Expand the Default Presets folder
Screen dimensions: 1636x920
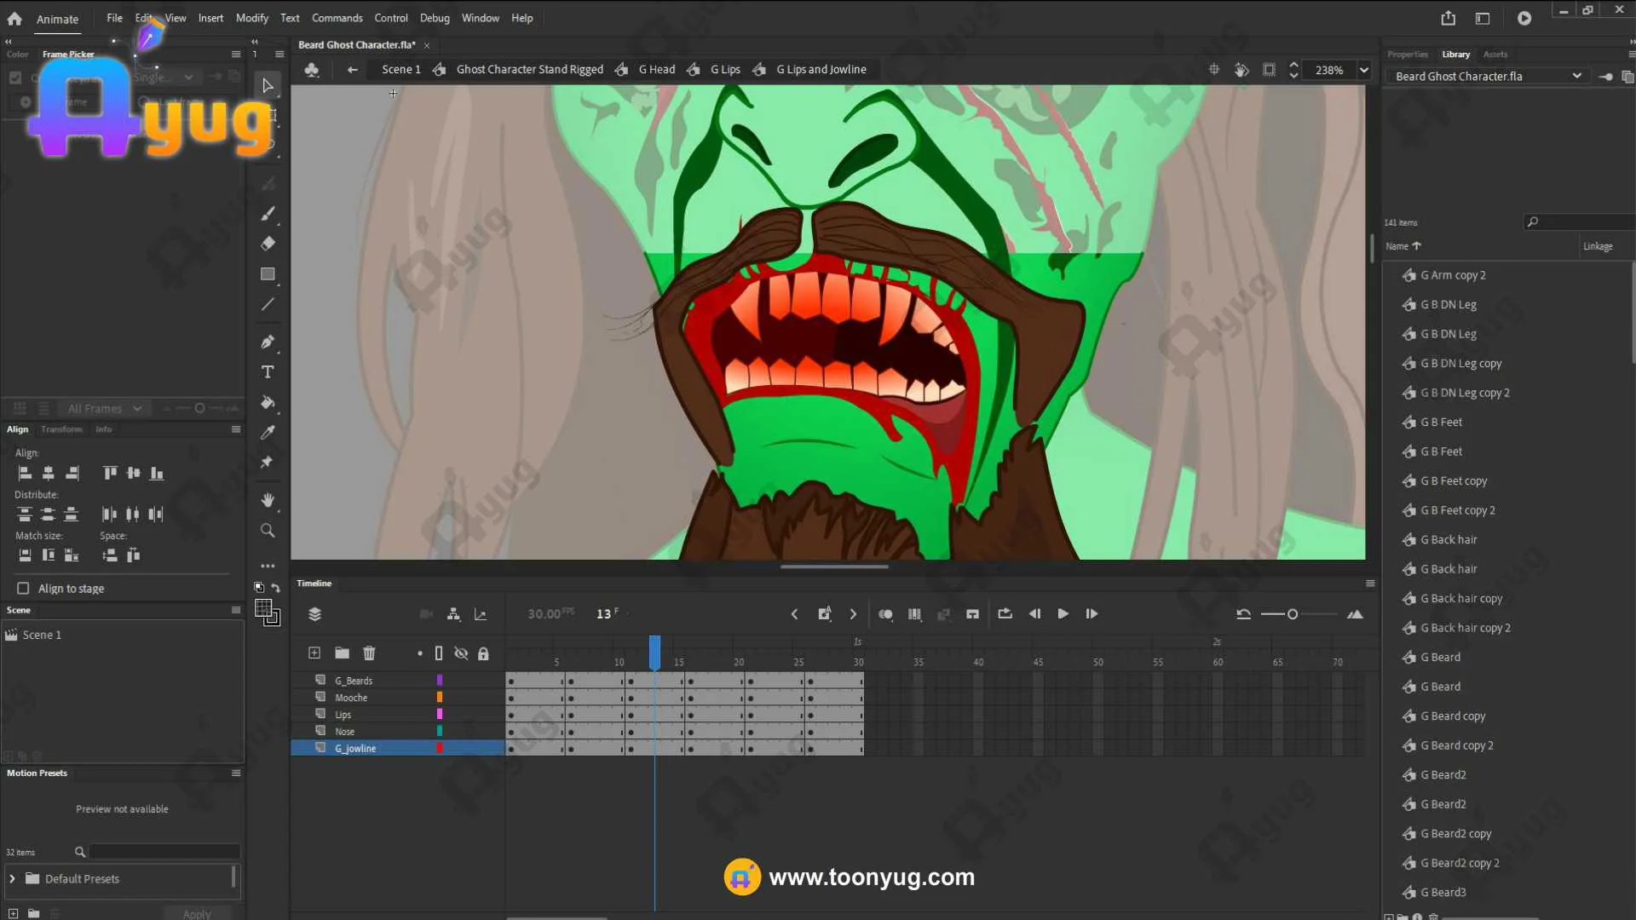point(12,879)
